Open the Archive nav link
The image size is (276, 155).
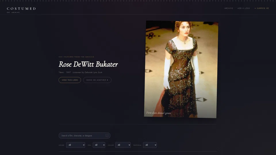click(229, 8)
